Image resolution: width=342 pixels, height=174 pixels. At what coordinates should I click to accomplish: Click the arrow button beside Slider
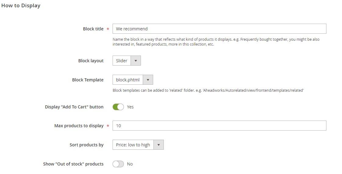click(136, 61)
